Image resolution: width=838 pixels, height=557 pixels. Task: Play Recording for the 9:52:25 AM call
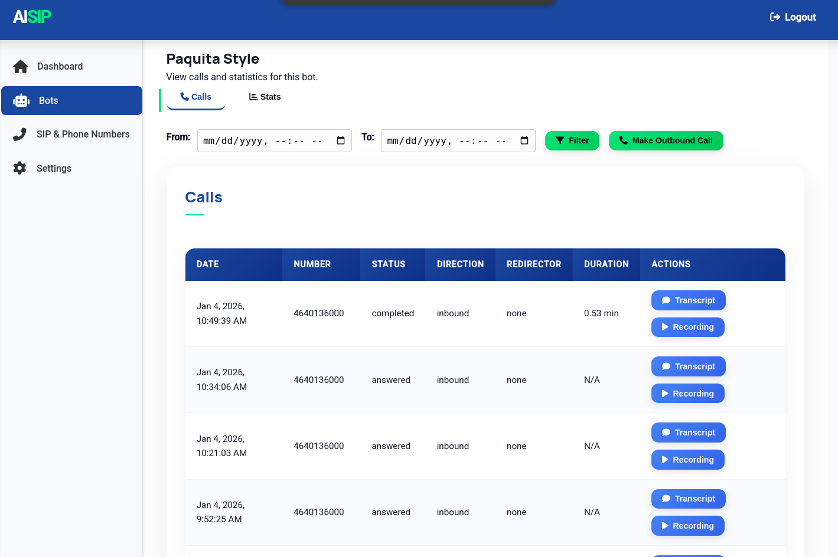pos(687,526)
